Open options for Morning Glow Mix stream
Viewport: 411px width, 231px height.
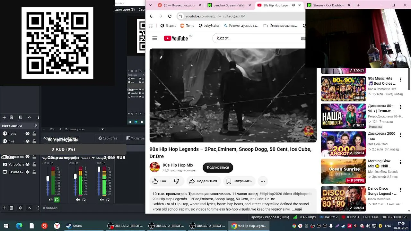(x=400, y=162)
